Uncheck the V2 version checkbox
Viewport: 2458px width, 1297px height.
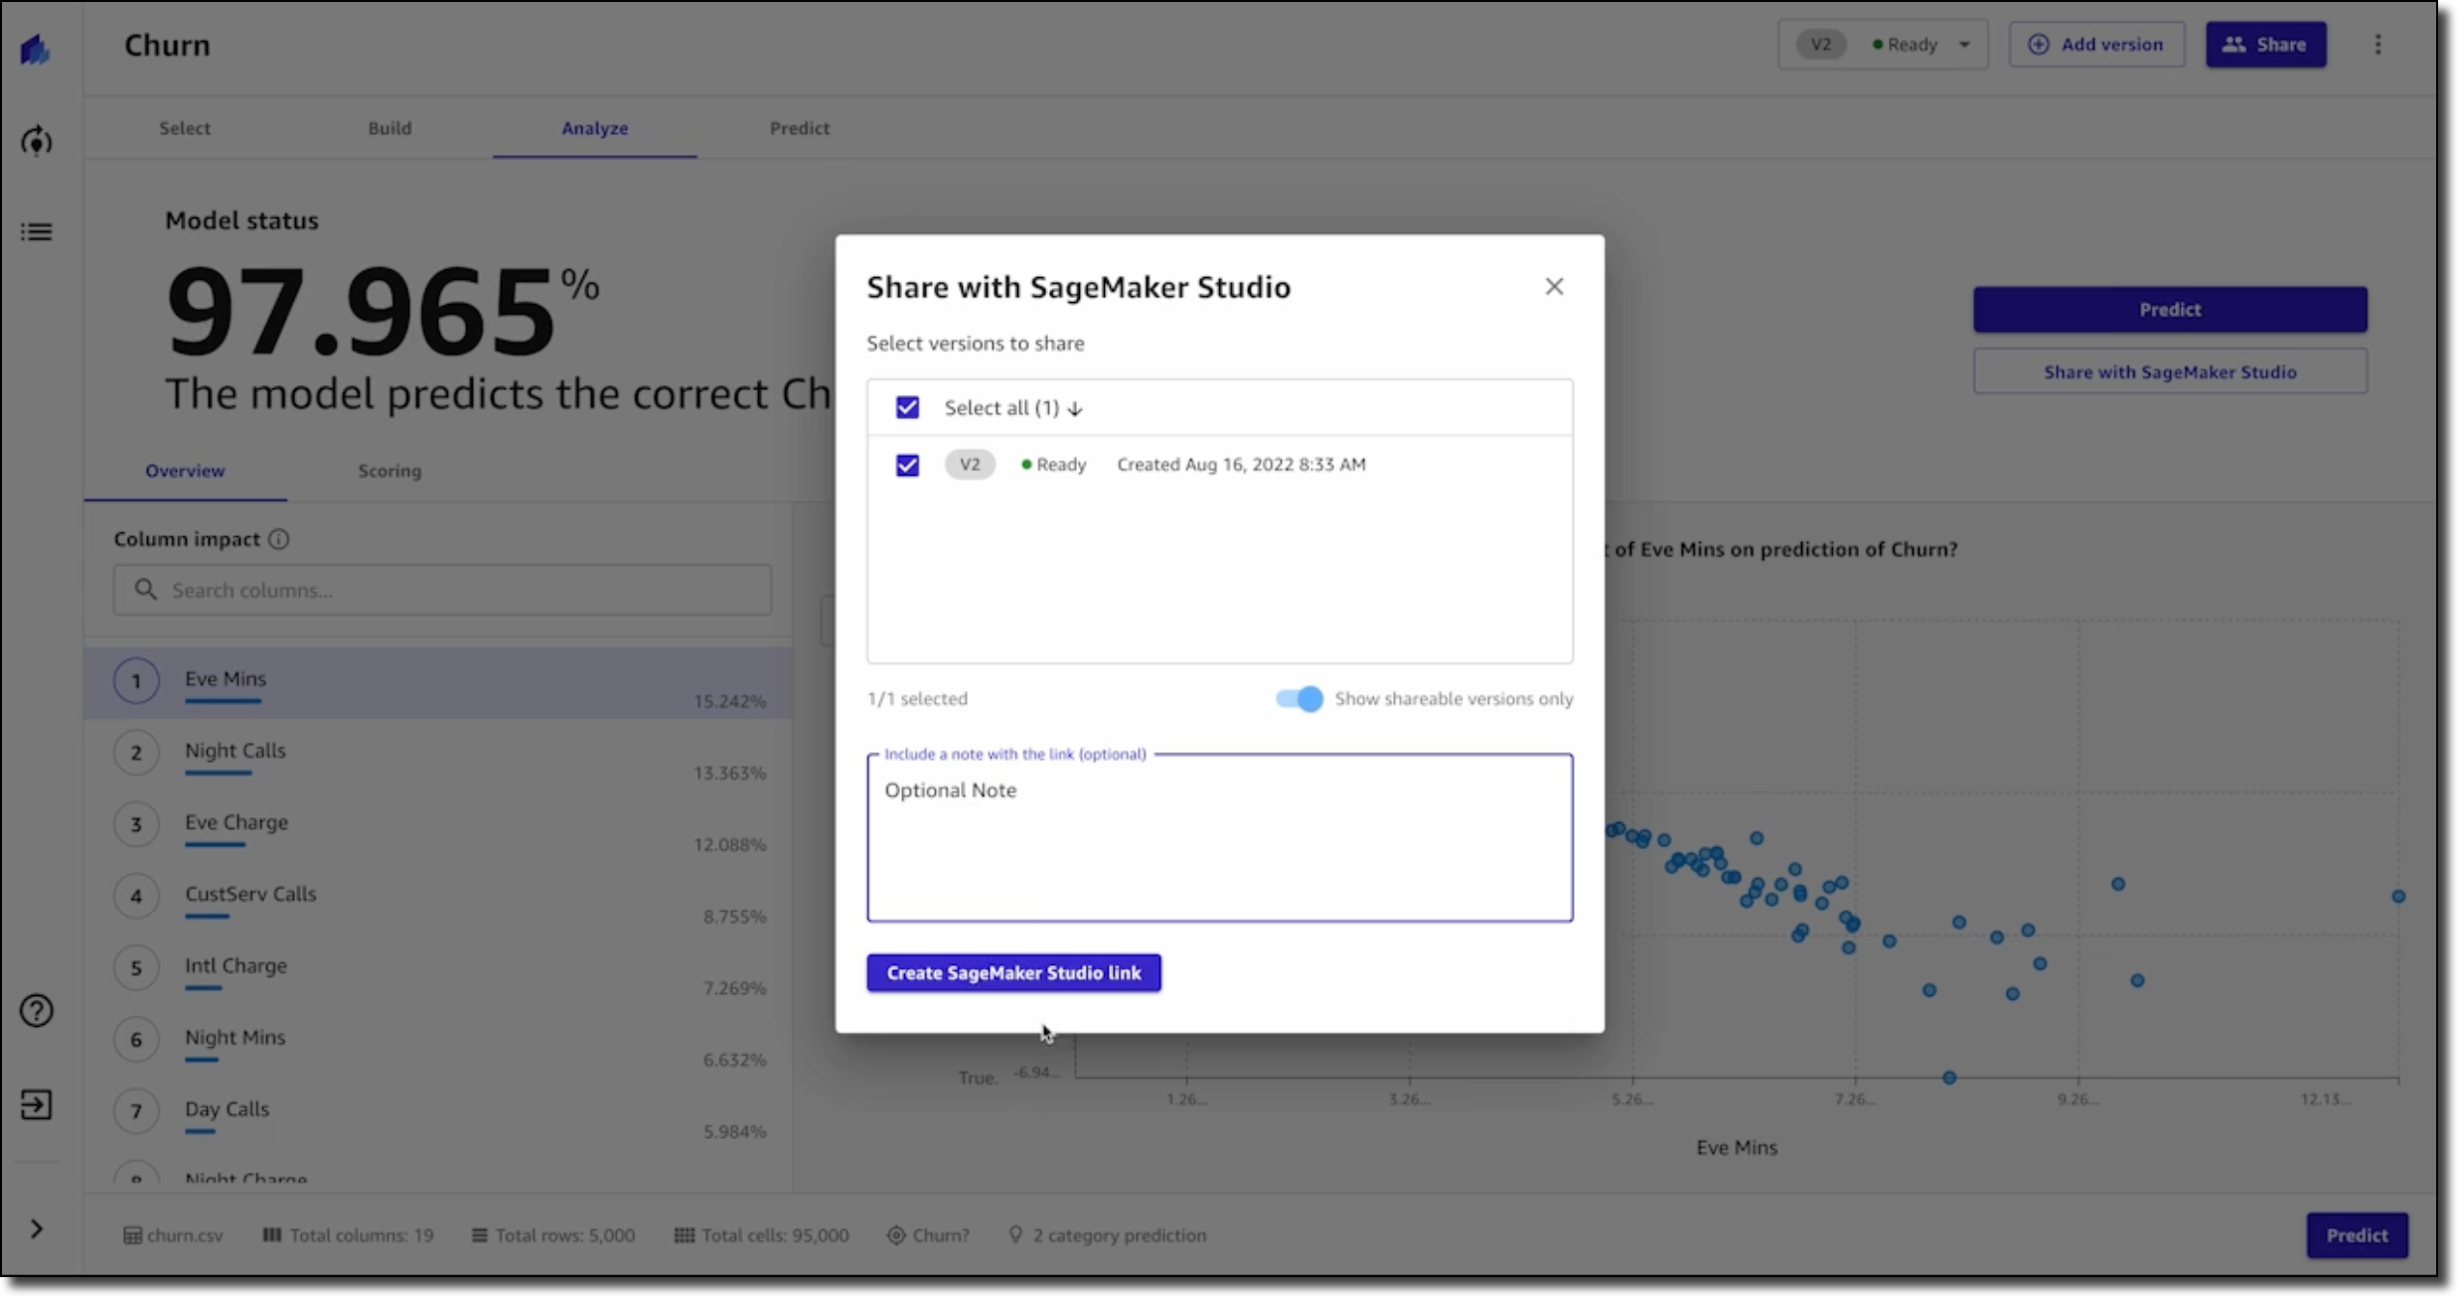pyautogui.click(x=907, y=465)
